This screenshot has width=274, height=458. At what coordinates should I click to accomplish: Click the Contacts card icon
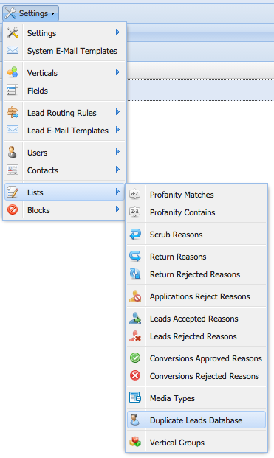pos(13,170)
